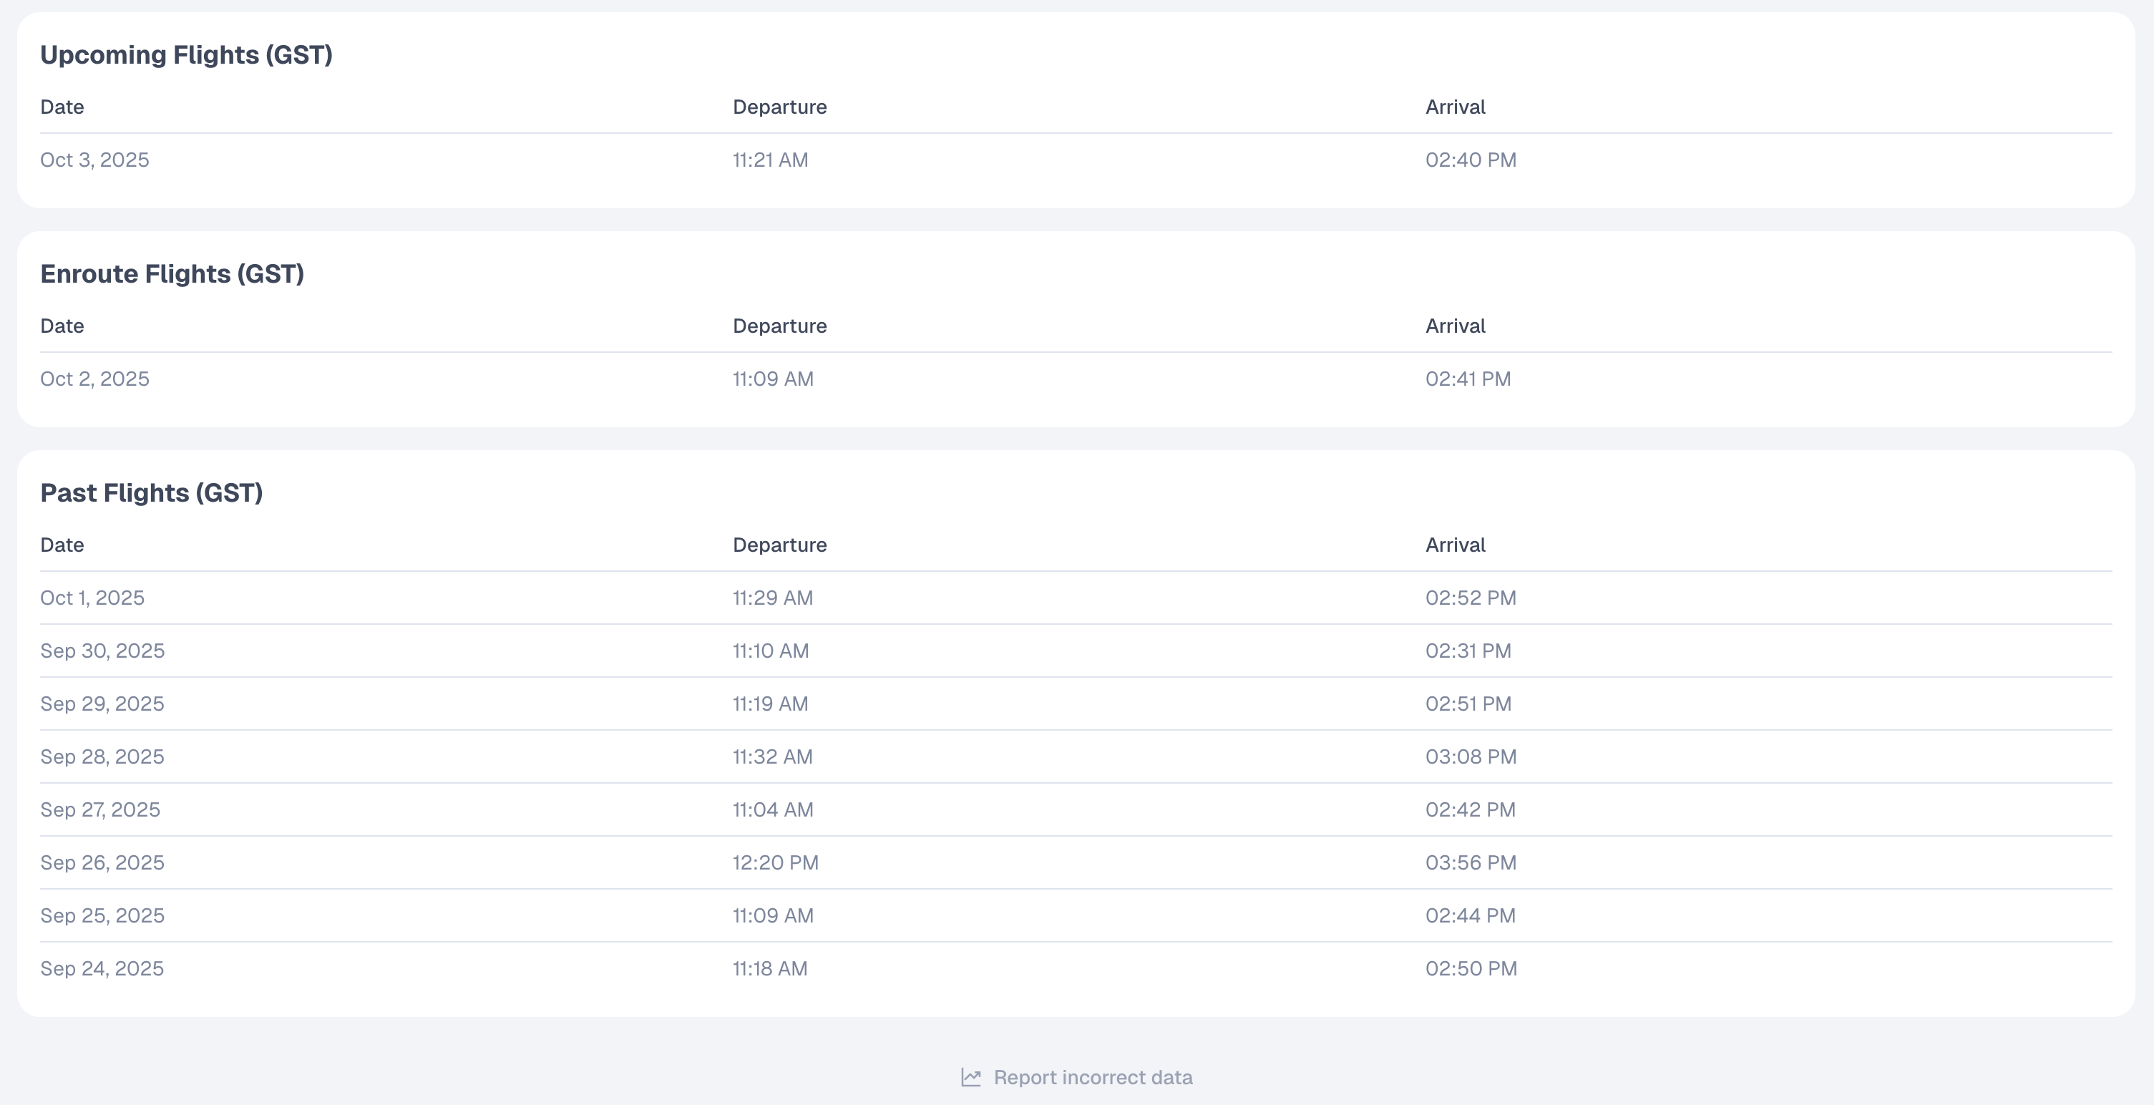Click the Sep 30, 2025 flight date

(x=102, y=651)
